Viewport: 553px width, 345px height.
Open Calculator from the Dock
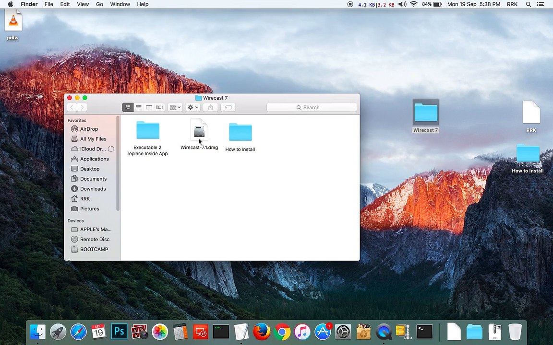click(180, 332)
